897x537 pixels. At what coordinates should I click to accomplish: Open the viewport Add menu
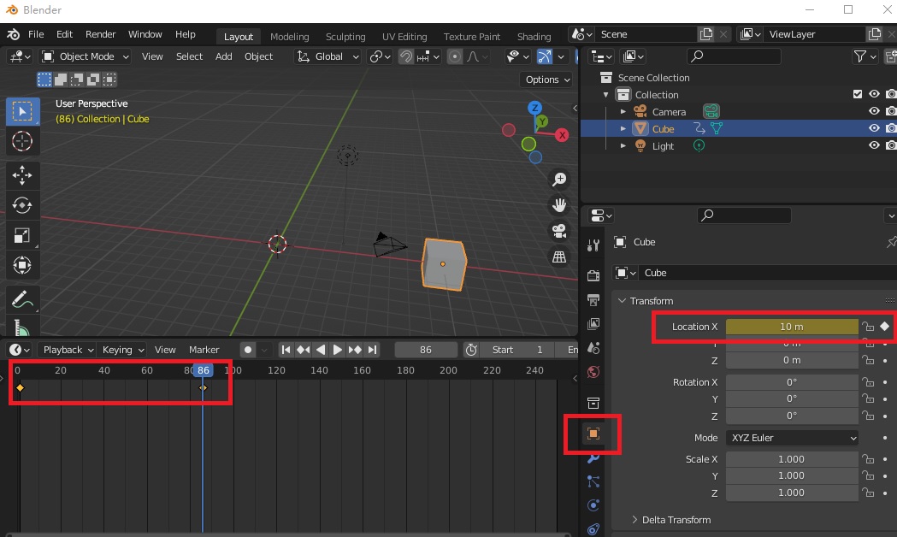(224, 56)
